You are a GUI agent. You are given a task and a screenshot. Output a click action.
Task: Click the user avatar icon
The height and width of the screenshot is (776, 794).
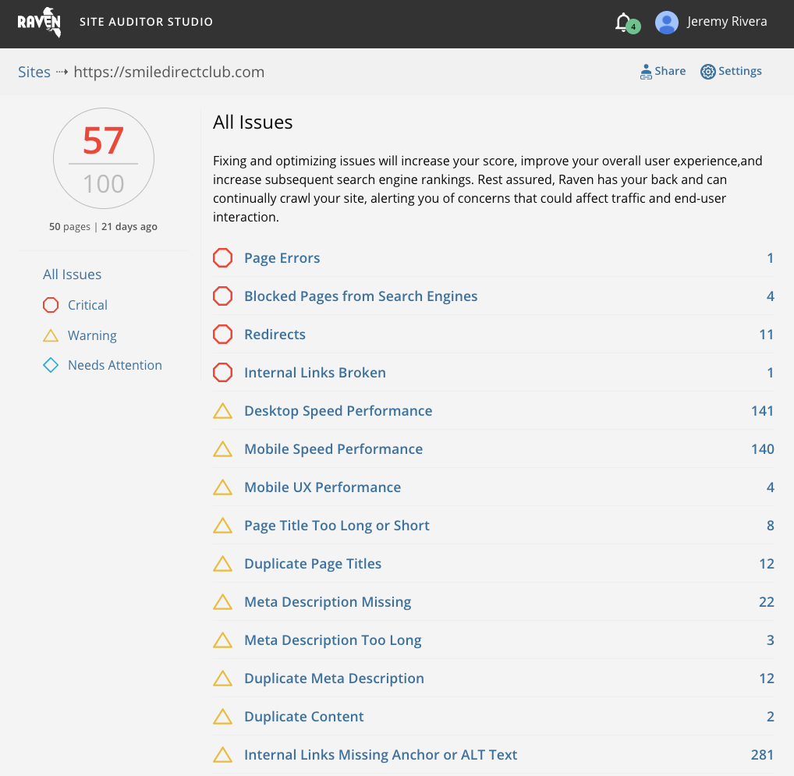[666, 23]
